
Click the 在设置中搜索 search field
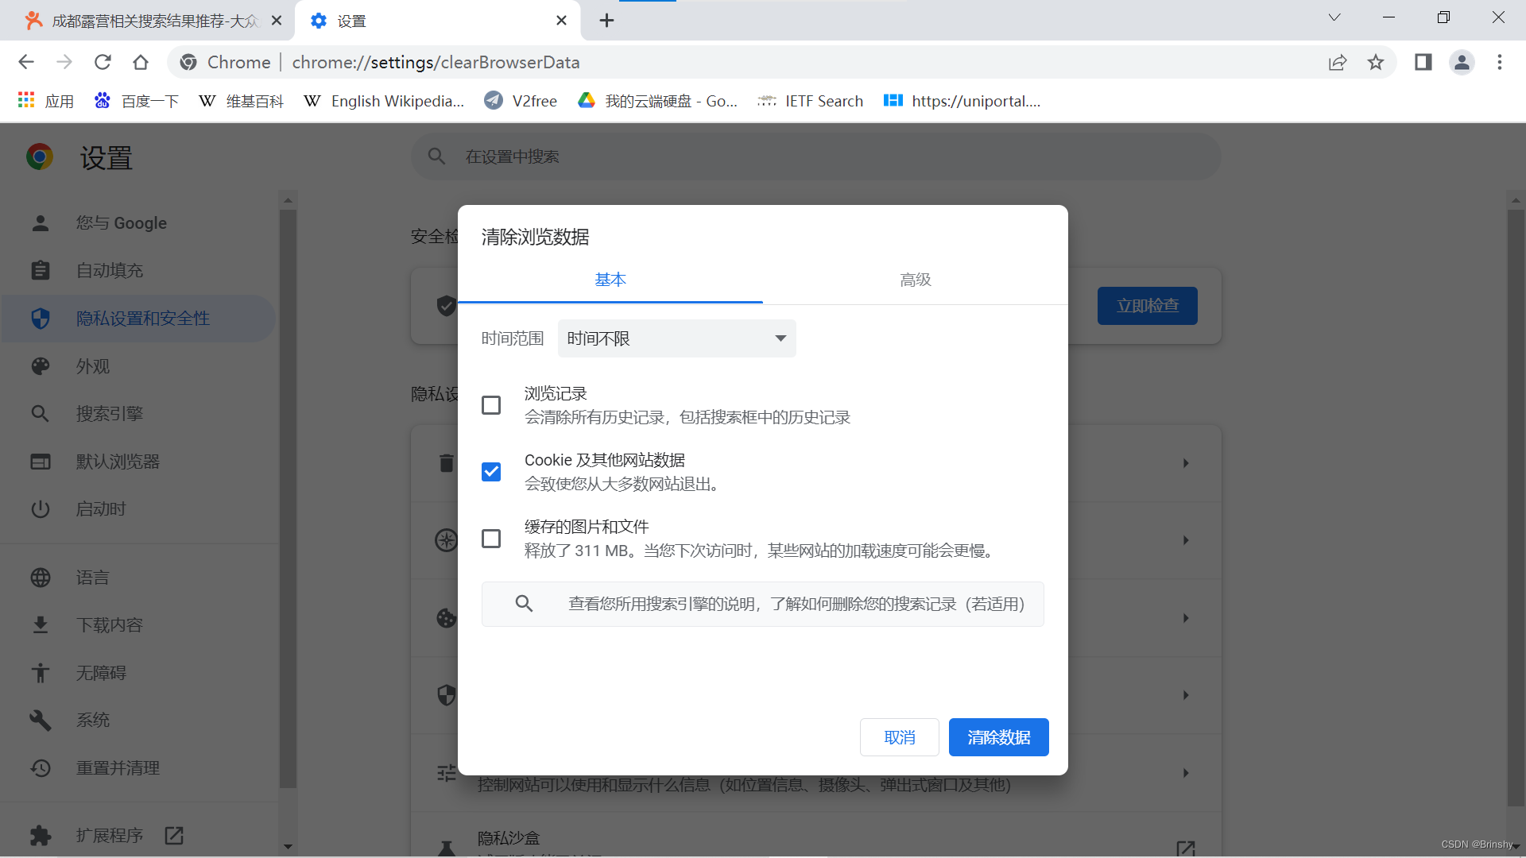815,157
